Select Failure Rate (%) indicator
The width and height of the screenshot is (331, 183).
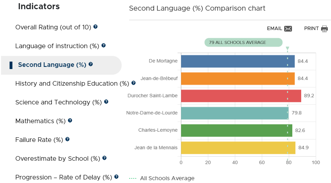point(39,139)
